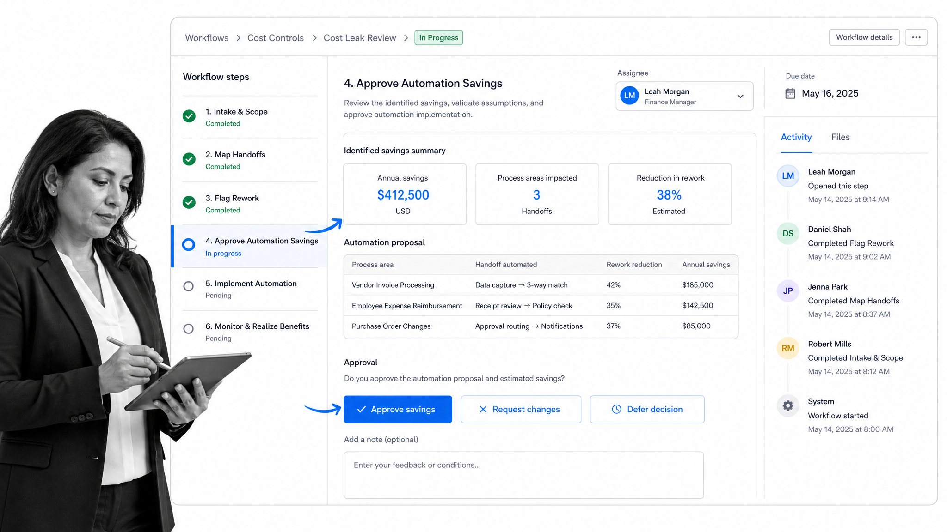Click the Request changes button
The width and height of the screenshot is (947, 532).
tap(521, 409)
